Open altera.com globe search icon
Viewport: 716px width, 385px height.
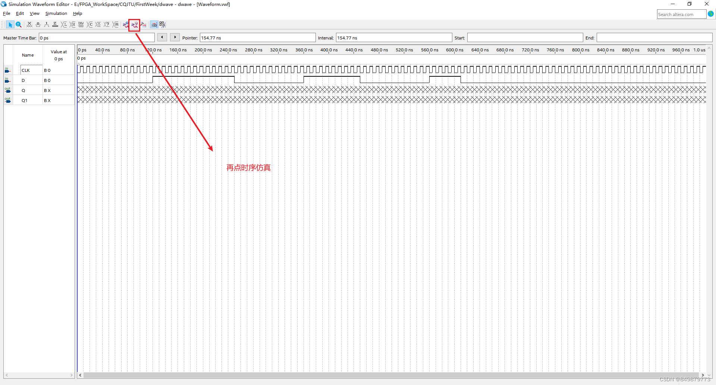[x=711, y=14]
